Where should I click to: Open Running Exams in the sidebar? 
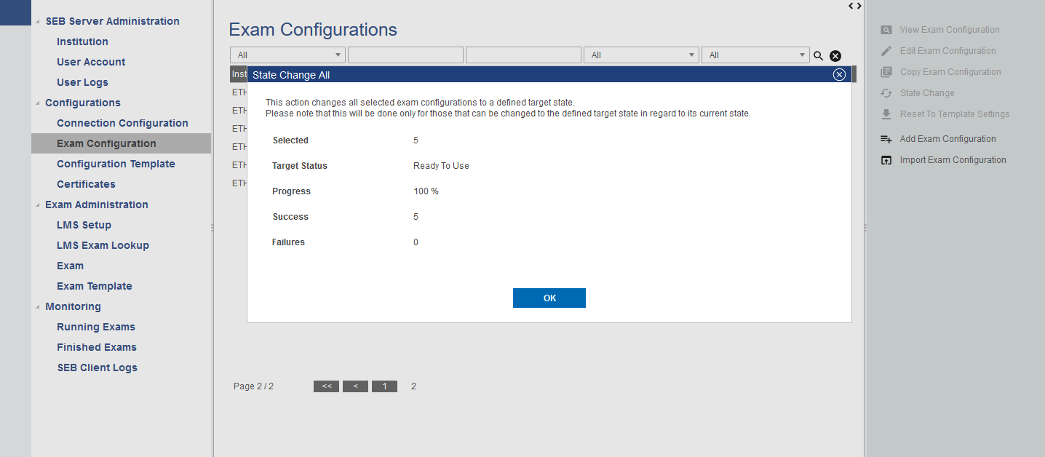point(96,327)
